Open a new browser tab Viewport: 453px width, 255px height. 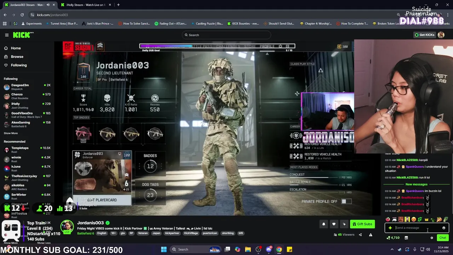(x=118, y=5)
